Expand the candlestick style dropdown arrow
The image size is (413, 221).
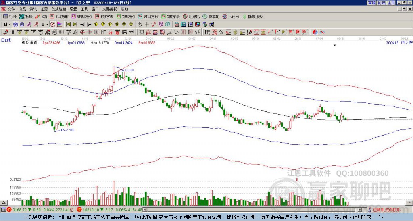coord(47,25)
